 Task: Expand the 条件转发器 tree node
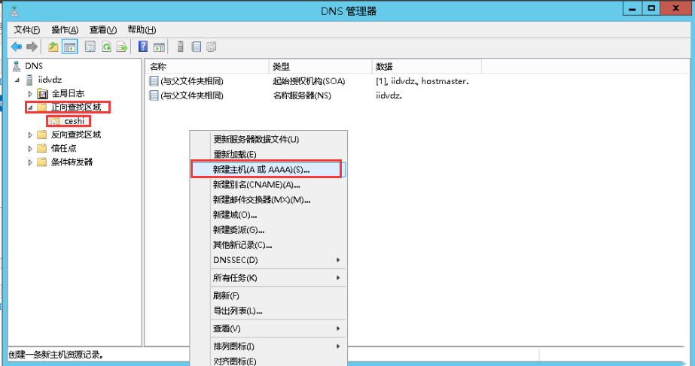click(30, 162)
